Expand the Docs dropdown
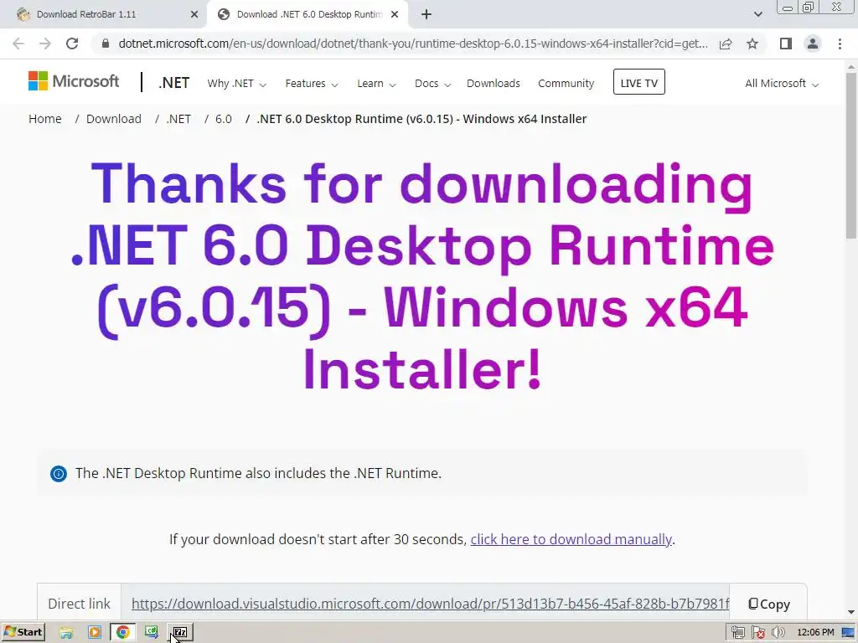 pyautogui.click(x=432, y=84)
